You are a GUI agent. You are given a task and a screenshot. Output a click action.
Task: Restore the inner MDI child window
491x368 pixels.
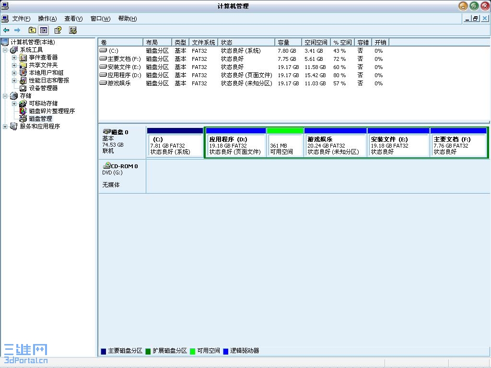coord(475,19)
